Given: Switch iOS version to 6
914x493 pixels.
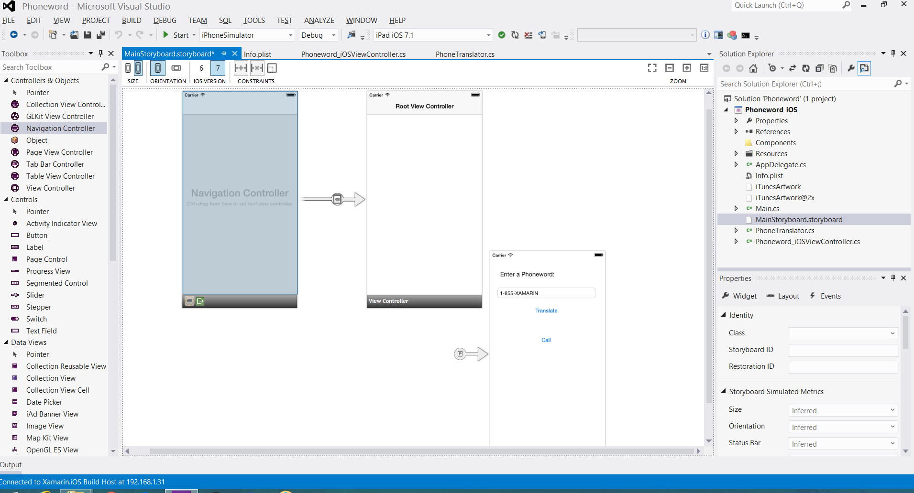Looking at the screenshot, I should tap(201, 68).
